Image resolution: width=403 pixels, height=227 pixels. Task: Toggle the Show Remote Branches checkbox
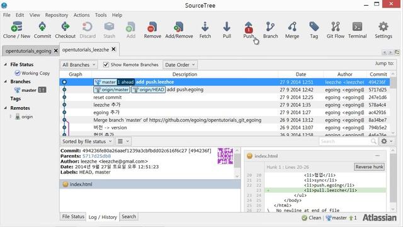click(106, 64)
